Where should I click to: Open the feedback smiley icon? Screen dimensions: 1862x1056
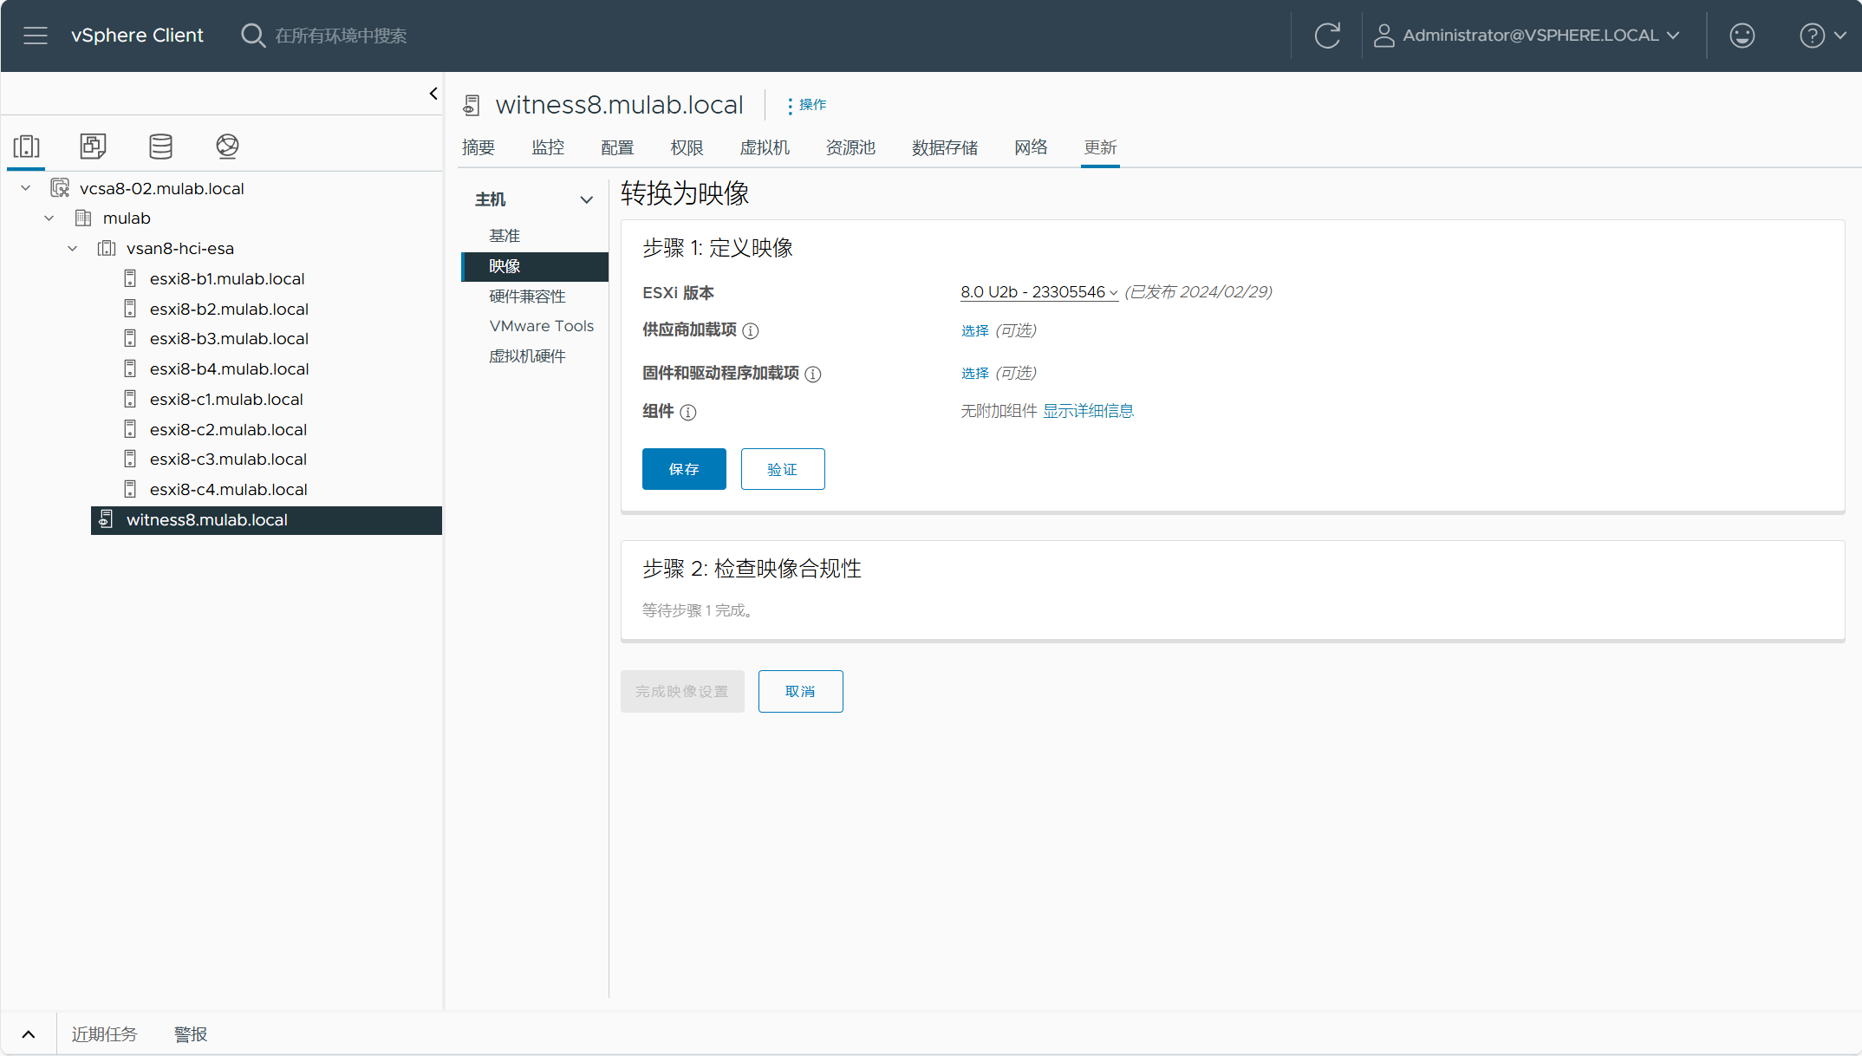(1742, 36)
